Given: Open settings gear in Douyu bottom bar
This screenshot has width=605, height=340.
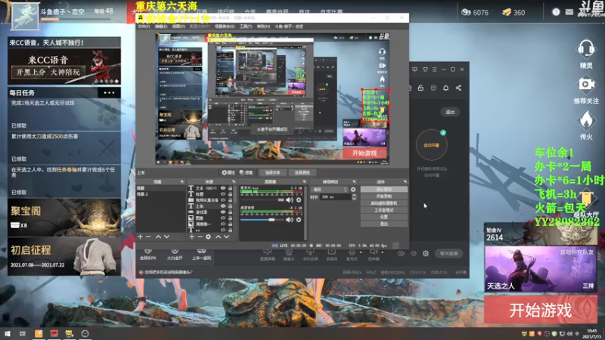Looking at the screenshot, I should click(426, 253).
